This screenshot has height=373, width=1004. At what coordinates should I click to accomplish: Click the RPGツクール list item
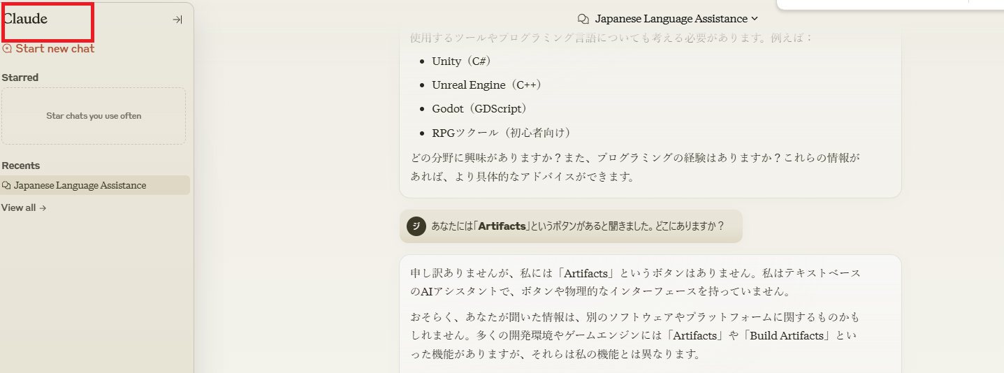pyautogui.click(x=502, y=133)
